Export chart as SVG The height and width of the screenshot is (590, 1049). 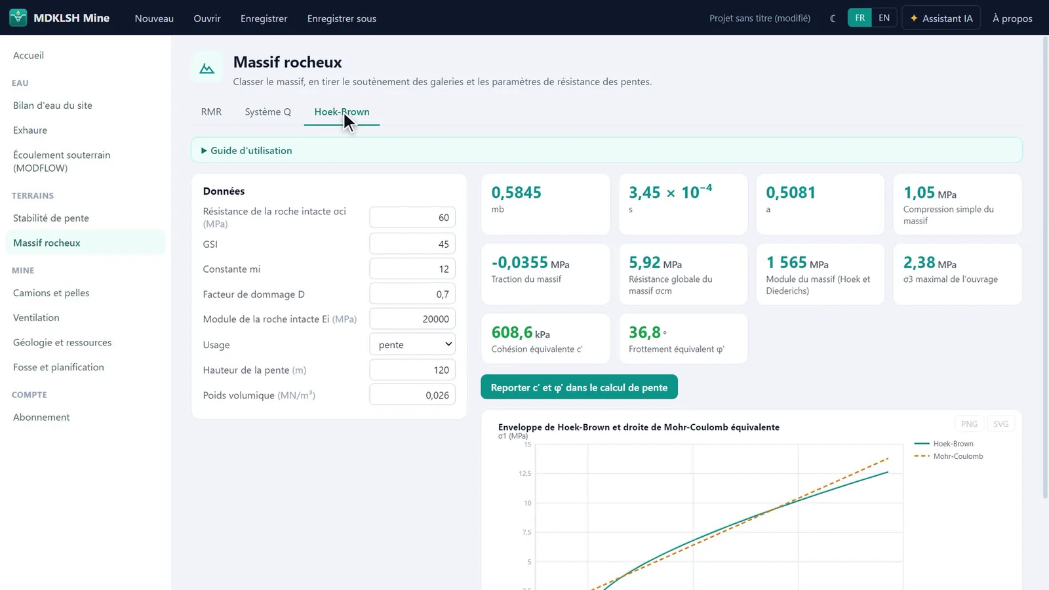[x=1000, y=423]
